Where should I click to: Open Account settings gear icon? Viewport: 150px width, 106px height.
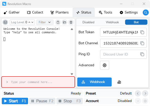145,101
